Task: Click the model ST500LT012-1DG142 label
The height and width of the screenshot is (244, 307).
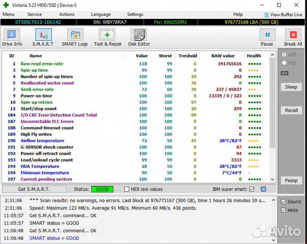Action: (38, 22)
